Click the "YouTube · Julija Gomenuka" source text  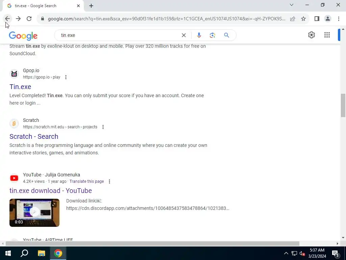(51, 175)
